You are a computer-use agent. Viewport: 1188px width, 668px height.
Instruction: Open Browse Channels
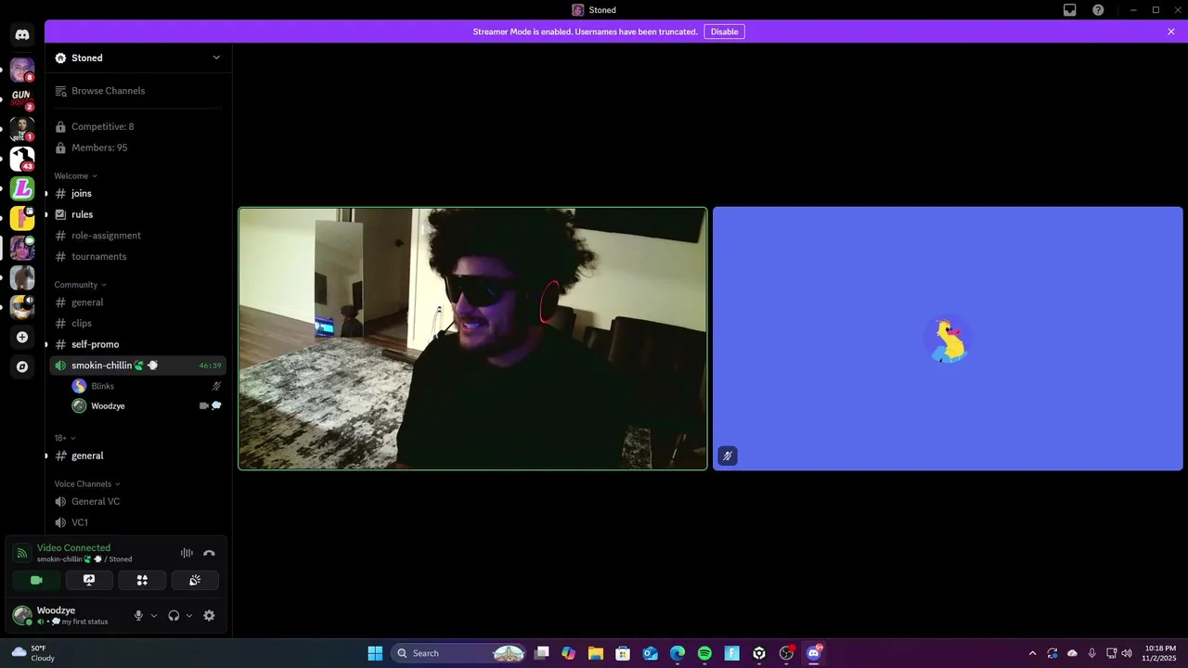(x=137, y=91)
